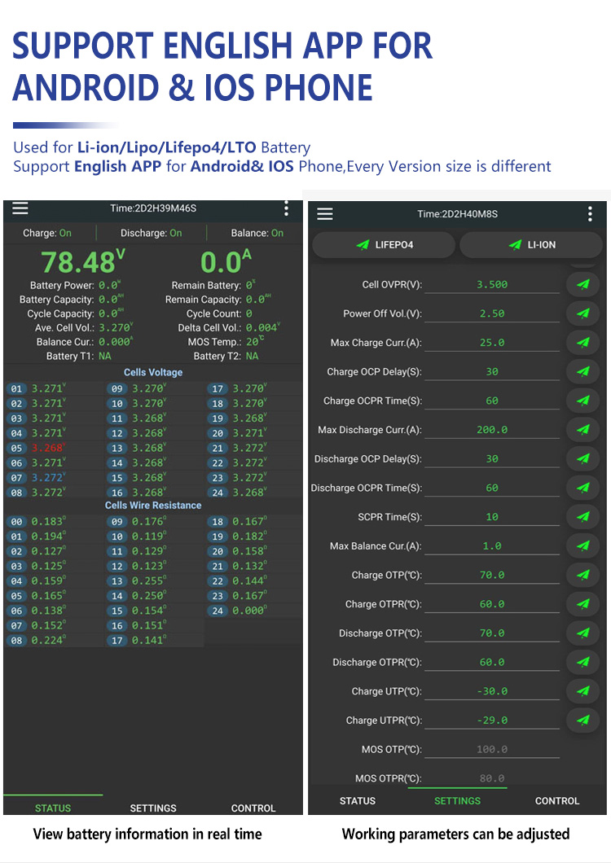This screenshot has height=863, width=611.
Task: Send the Max Charge Curr.(A) value
Action: (x=583, y=342)
